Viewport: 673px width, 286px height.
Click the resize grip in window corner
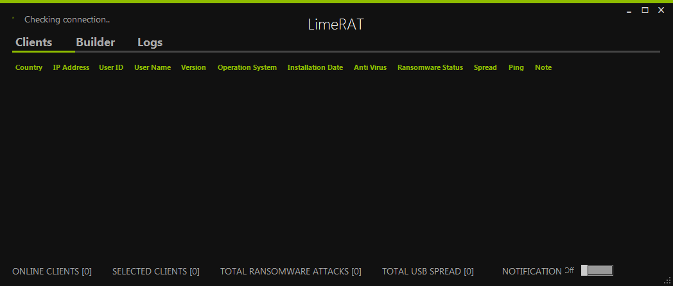click(x=667, y=280)
